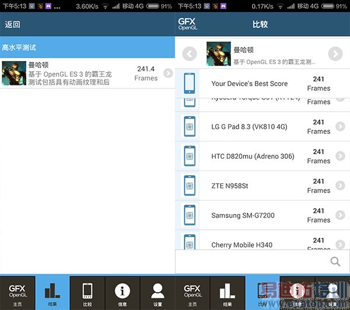Select the 241.4 Frames score value
This screenshot has height=310, width=350.
pos(146,73)
